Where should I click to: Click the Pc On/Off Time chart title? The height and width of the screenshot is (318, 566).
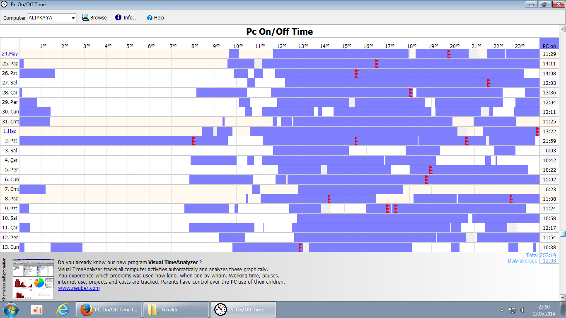280,31
